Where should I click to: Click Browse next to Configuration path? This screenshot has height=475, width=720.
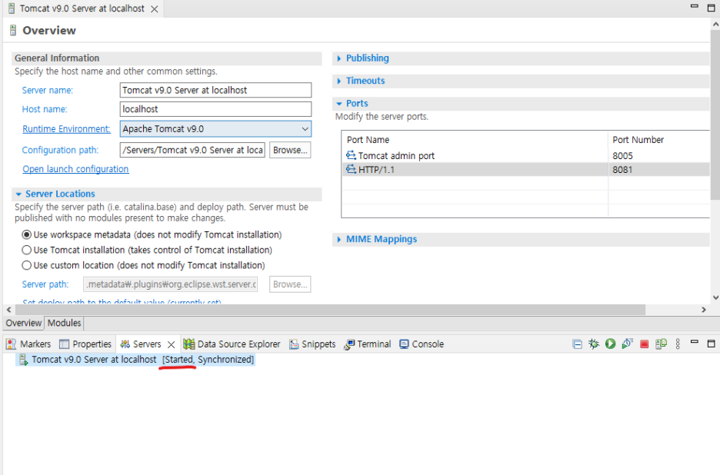pos(290,150)
